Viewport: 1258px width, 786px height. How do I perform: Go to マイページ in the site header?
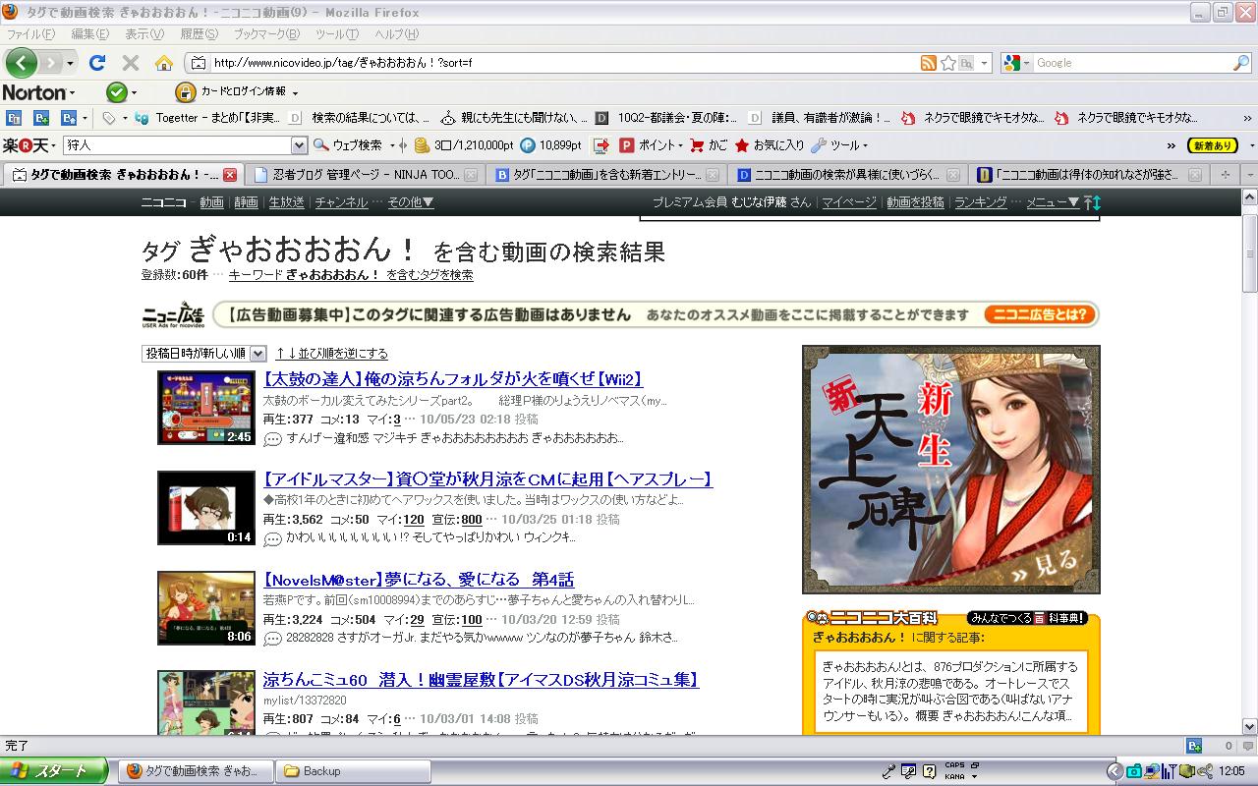point(849,202)
